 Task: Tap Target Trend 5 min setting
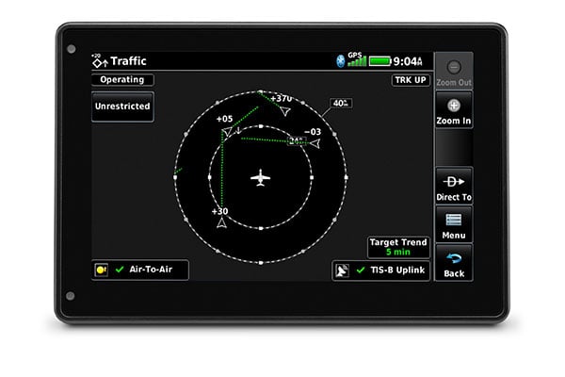click(x=398, y=247)
